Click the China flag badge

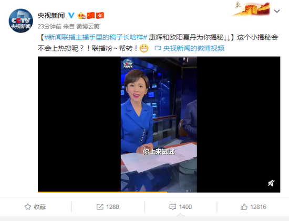point(90,16)
